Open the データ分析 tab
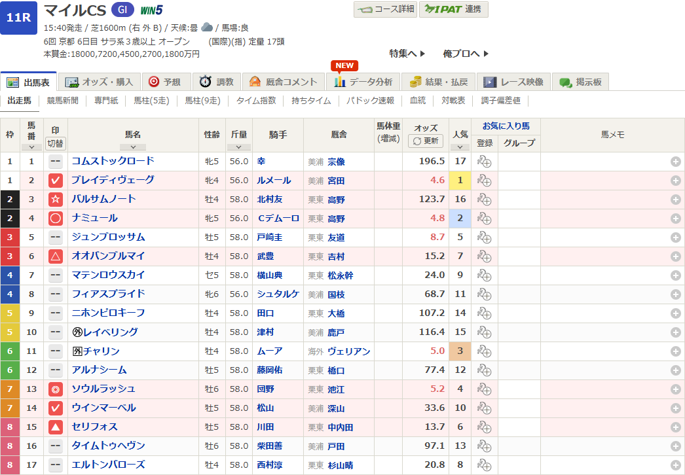The width and height of the screenshot is (685, 475). [x=363, y=82]
